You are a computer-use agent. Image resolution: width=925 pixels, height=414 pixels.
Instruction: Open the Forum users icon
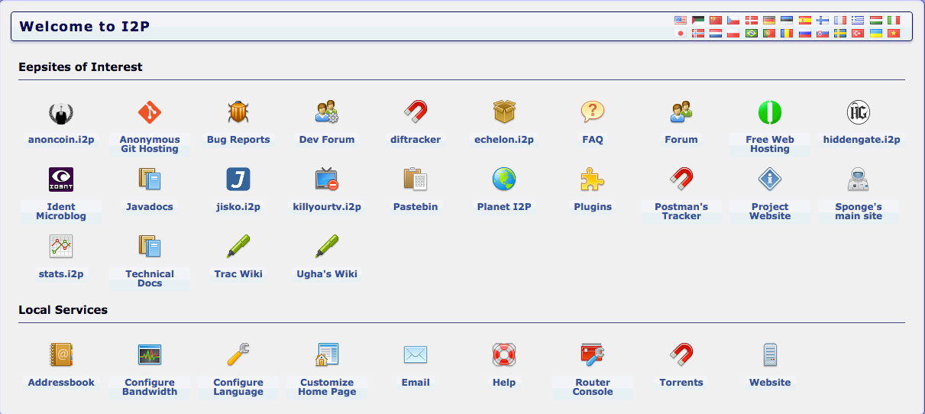pos(681,113)
